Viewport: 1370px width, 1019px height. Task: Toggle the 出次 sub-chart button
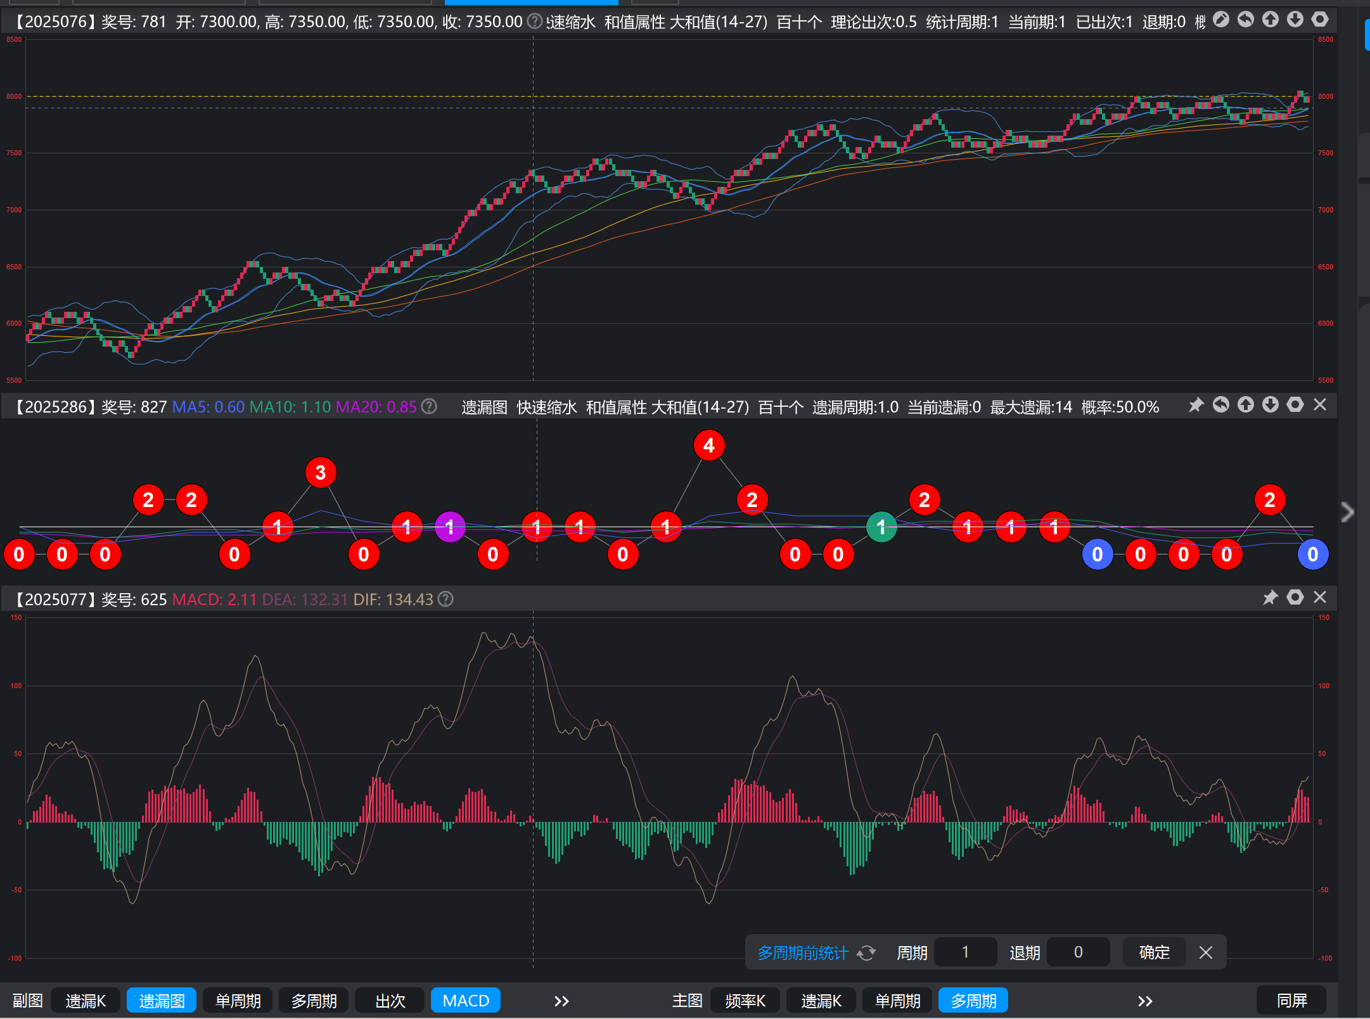[390, 1001]
